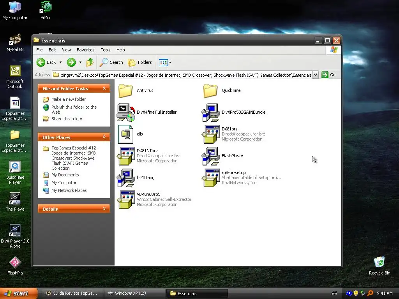Select the DX81NTbrz package icon
Viewport: 399px width, 299px height.
(x=126, y=156)
